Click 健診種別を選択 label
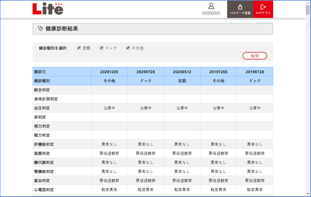 click(x=53, y=48)
